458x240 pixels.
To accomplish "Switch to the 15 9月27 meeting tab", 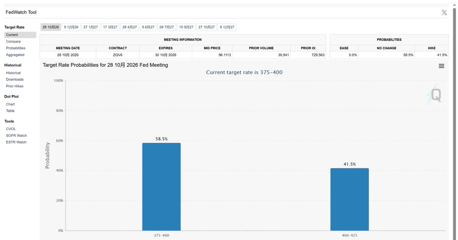I will coord(186,27).
